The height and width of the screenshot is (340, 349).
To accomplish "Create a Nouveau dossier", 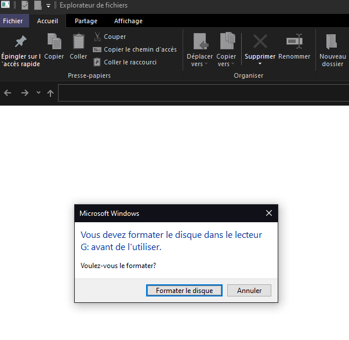I will (333, 50).
